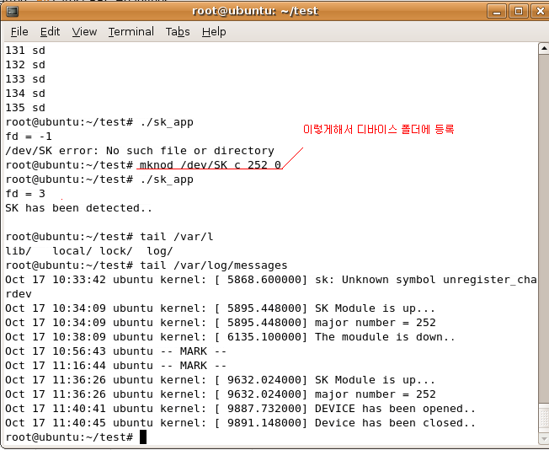549x450 pixels.
Task: Click 'SK has been detected..' line
Action: [79, 208]
